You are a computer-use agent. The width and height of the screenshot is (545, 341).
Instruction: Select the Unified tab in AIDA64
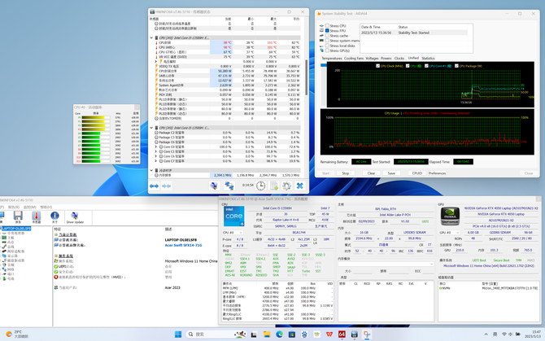(413, 58)
